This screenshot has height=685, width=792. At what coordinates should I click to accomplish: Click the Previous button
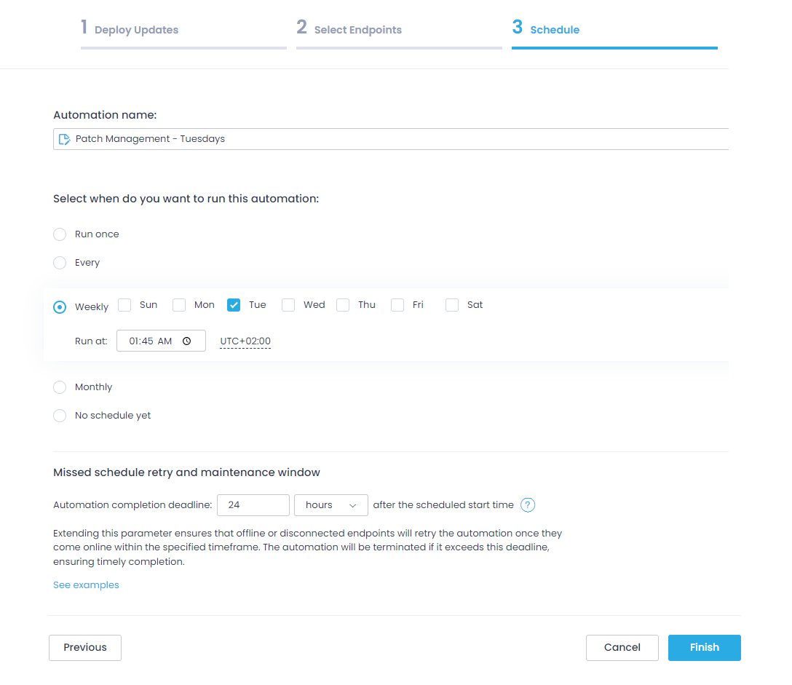point(85,648)
